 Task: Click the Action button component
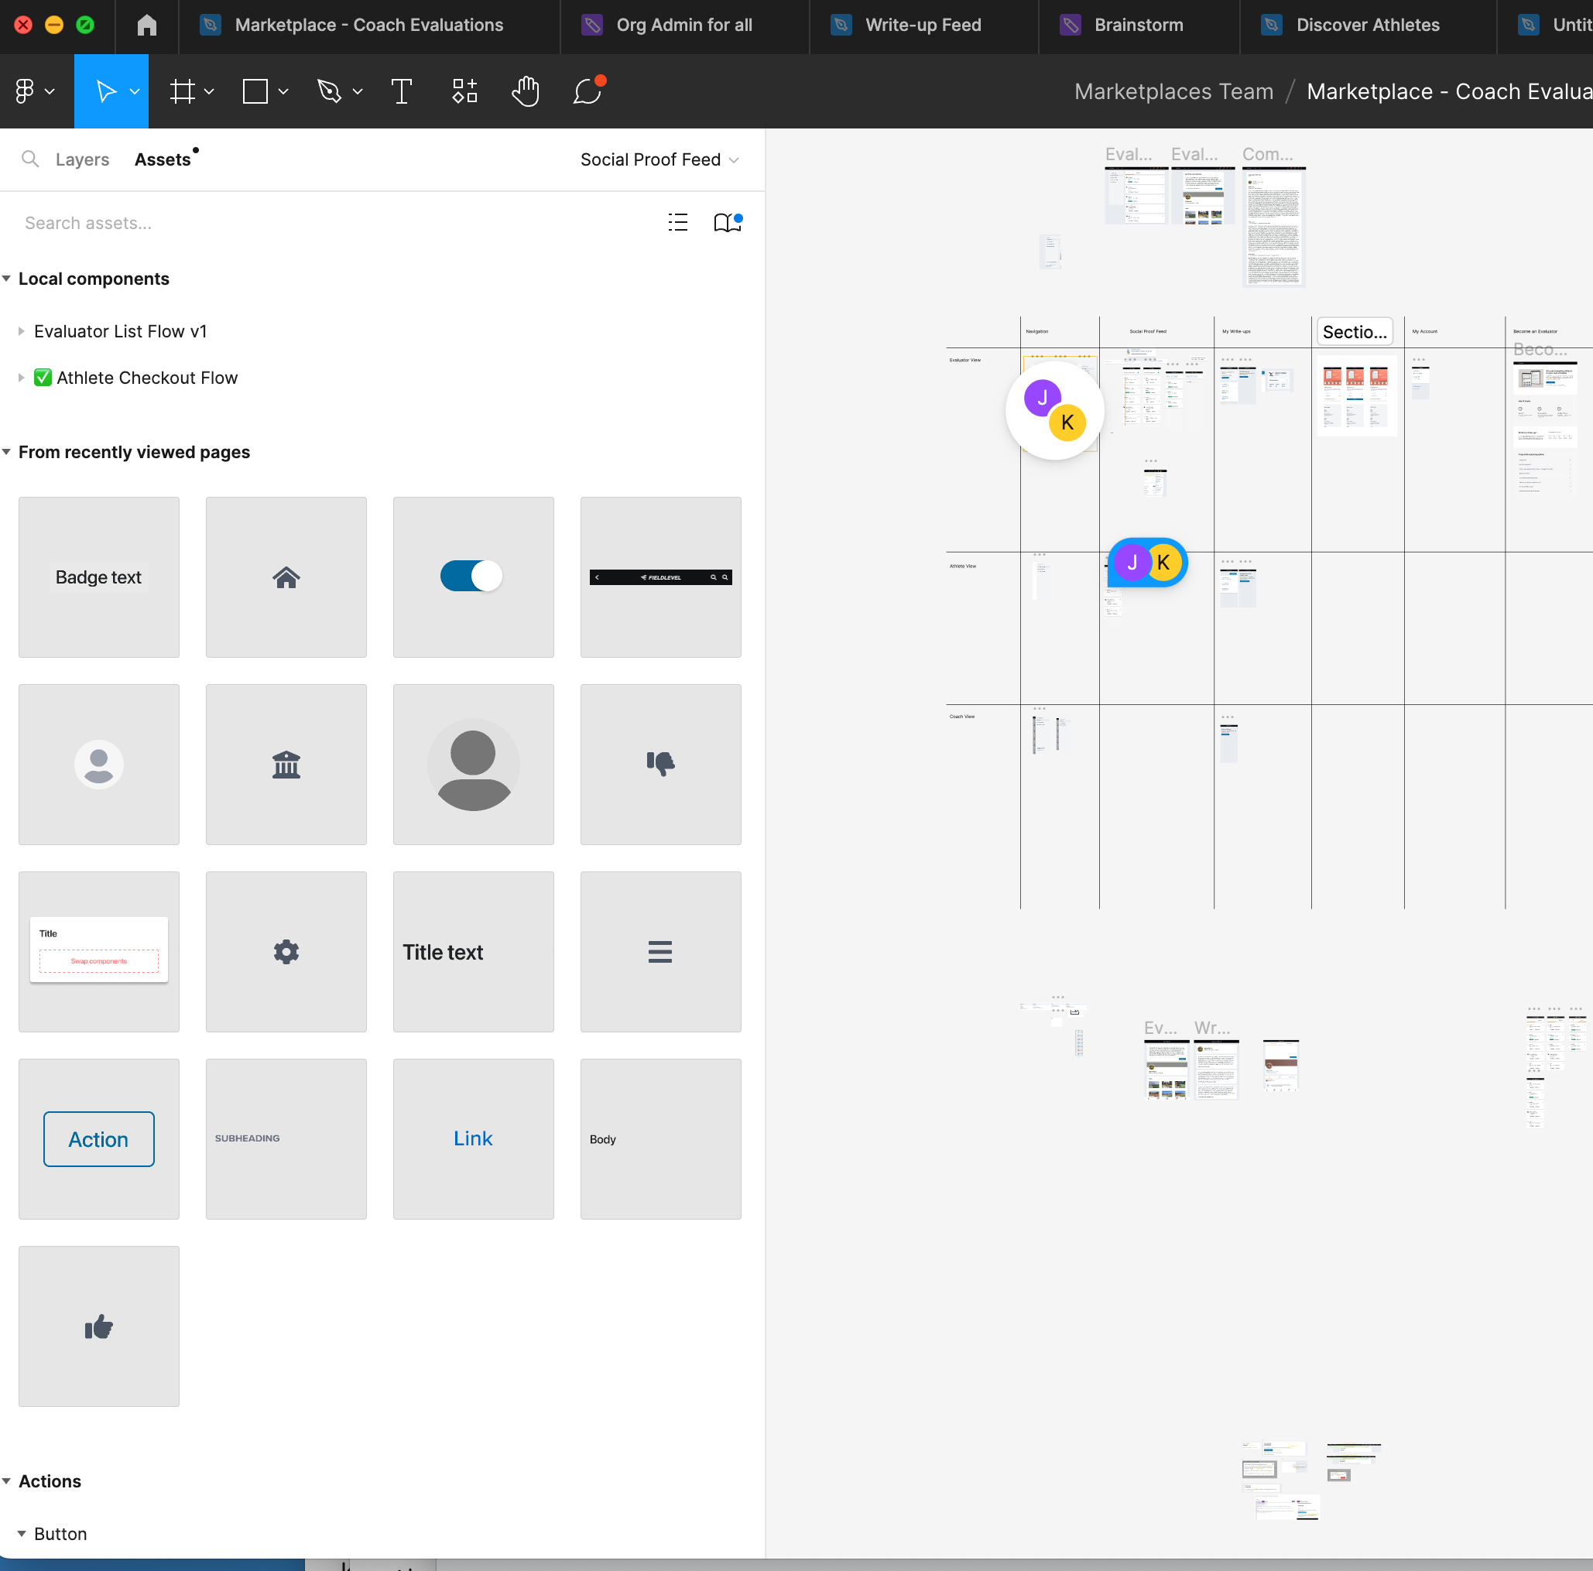pyautogui.click(x=99, y=1139)
